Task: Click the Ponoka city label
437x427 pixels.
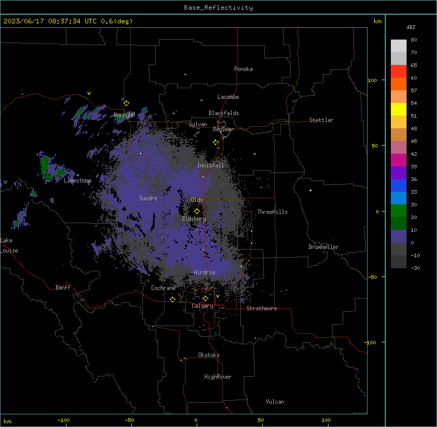Action: click(243, 69)
